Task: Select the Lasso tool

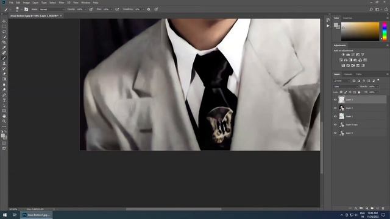Action: pos(4,32)
